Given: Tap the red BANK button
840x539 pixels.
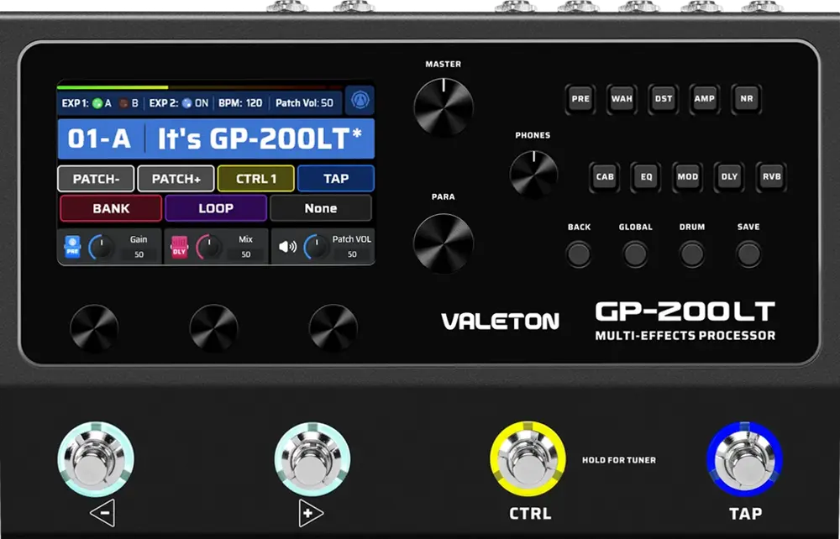Looking at the screenshot, I should [x=111, y=208].
